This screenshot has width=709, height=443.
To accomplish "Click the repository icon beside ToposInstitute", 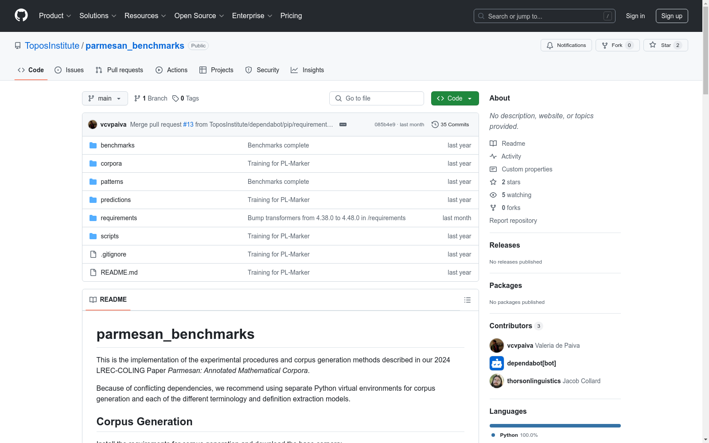I will 18,46.
